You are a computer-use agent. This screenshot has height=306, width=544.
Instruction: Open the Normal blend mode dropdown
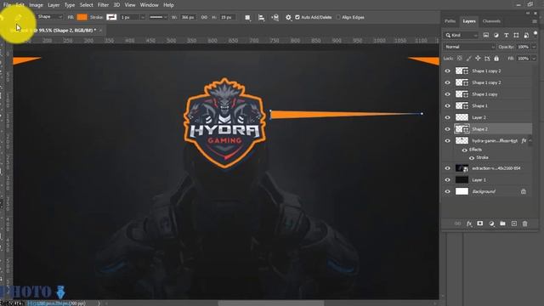[x=469, y=47]
